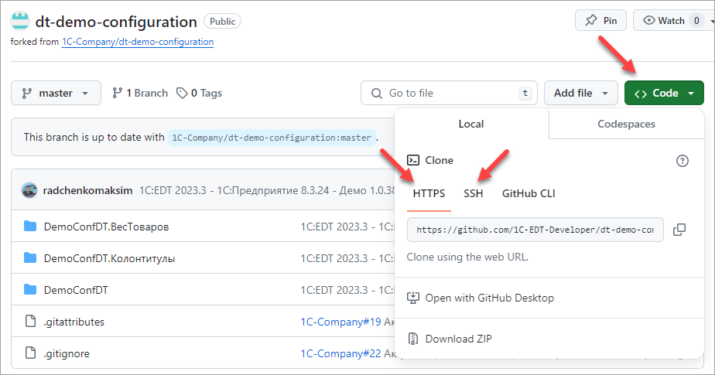Select the HTTPS clone option
The width and height of the screenshot is (715, 375).
tap(429, 193)
